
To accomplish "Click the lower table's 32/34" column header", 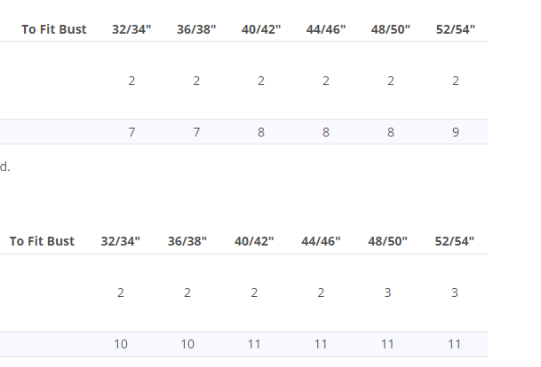I will (121, 241).
